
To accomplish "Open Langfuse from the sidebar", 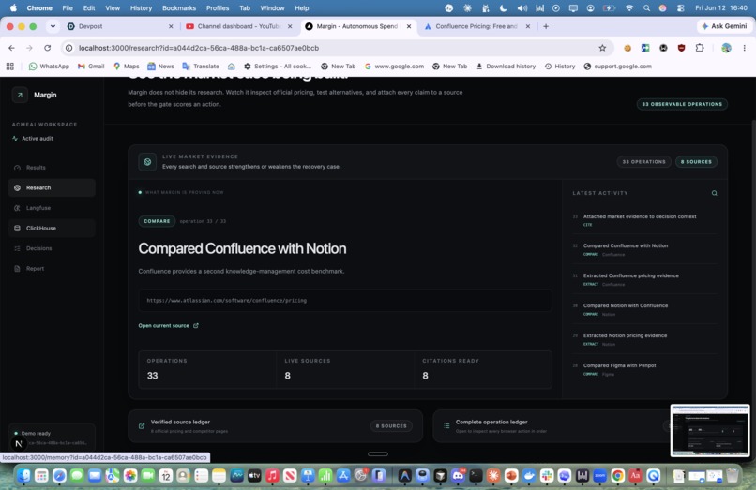I will pyautogui.click(x=52, y=208).
